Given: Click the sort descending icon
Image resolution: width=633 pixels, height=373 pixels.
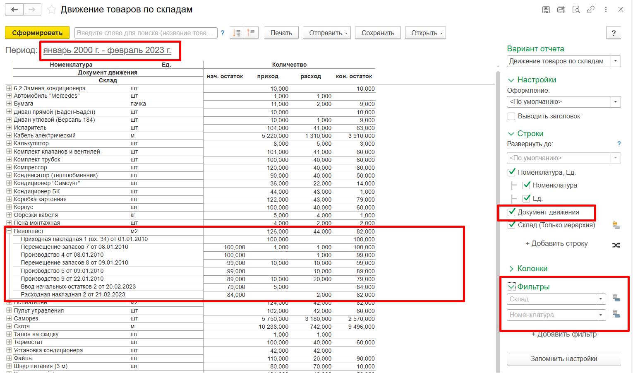Looking at the screenshot, I should pyautogui.click(x=236, y=32).
